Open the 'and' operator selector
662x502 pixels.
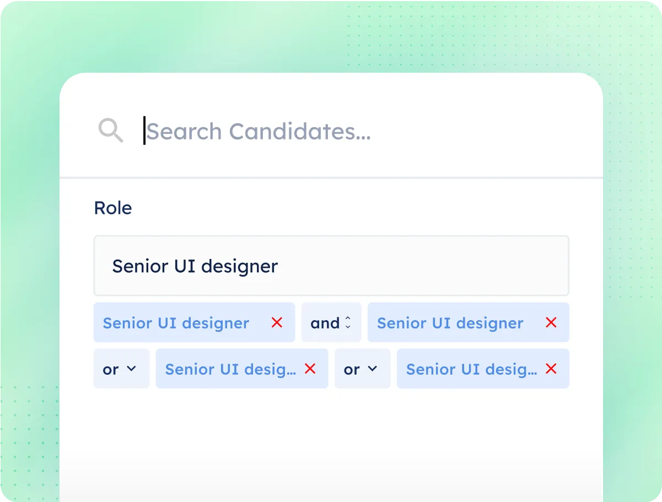[331, 323]
